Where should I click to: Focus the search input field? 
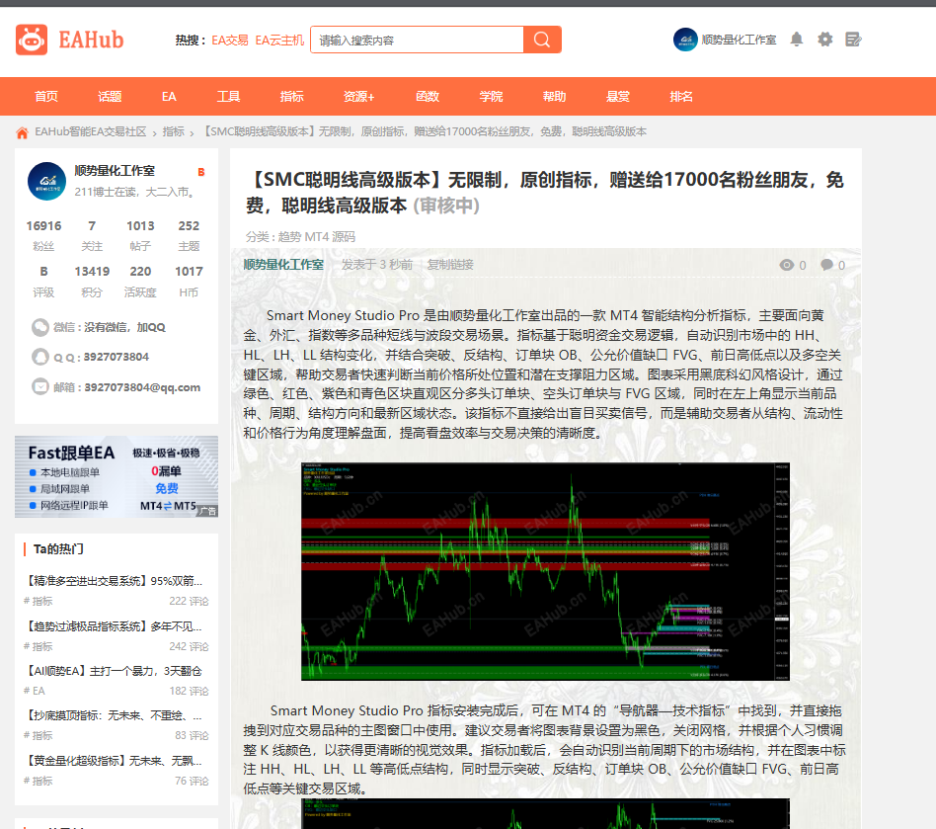418,40
